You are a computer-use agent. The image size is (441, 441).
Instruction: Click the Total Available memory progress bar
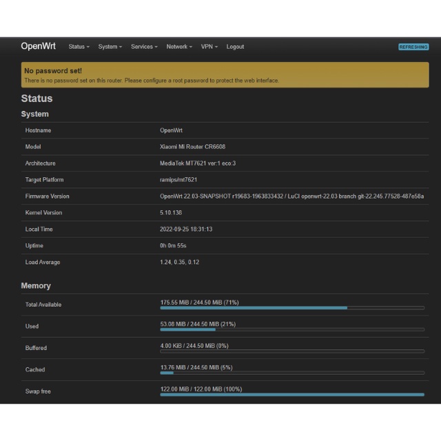[x=292, y=307]
